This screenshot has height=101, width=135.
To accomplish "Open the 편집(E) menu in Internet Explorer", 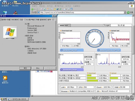I will pyautogui.click(x=42, y=6).
